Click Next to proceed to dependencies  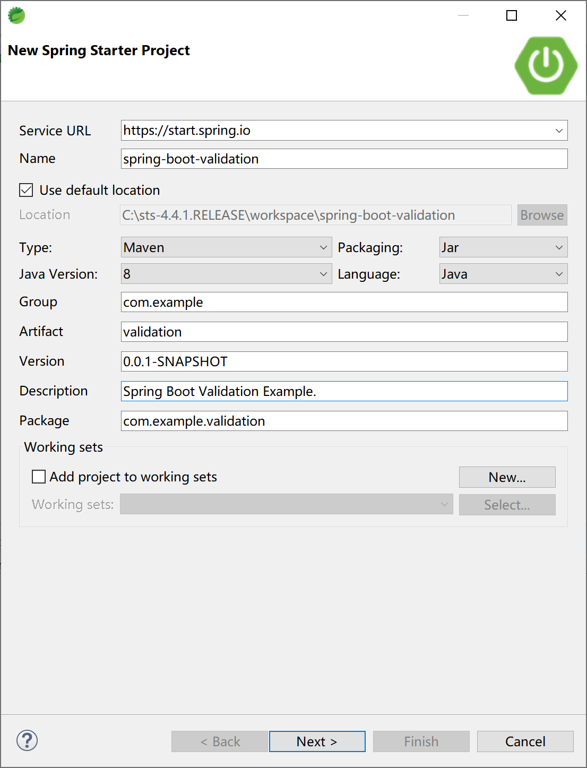[317, 741]
